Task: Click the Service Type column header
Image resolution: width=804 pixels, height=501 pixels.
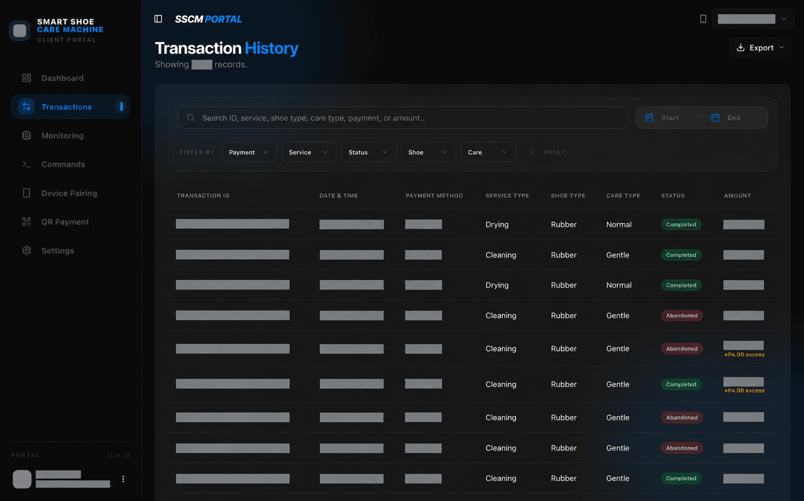Action: pyautogui.click(x=507, y=196)
